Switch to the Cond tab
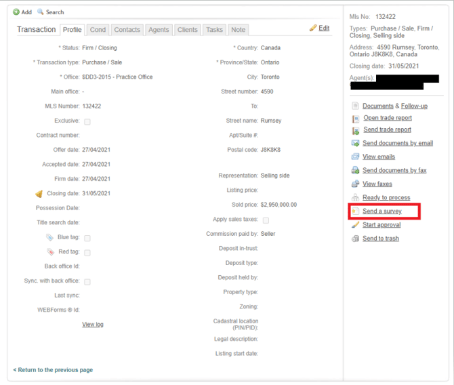 click(98, 30)
